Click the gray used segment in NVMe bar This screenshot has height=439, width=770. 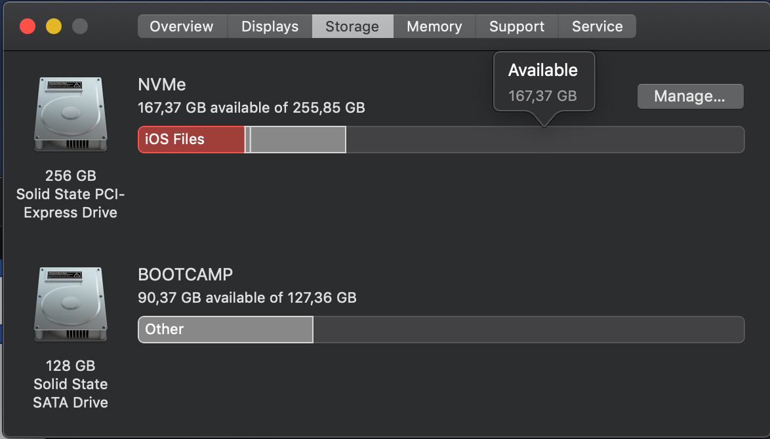pyautogui.click(x=298, y=140)
